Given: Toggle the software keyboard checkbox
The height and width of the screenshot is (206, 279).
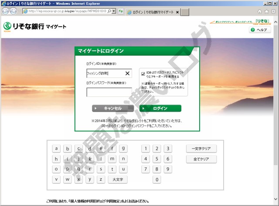Looking at the screenshot, I should [x=143, y=74].
